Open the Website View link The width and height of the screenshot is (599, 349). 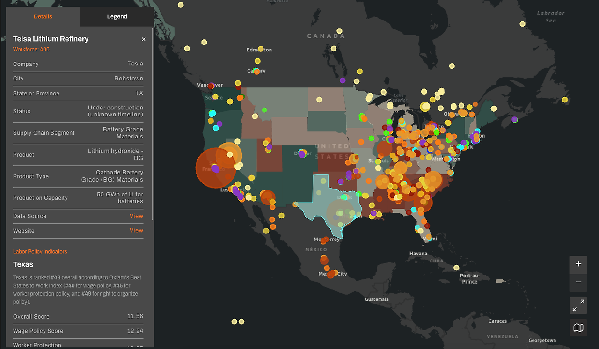pos(136,230)
